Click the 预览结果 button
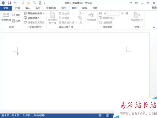This screenshot has height=118, width=157. tap(91, 17)
